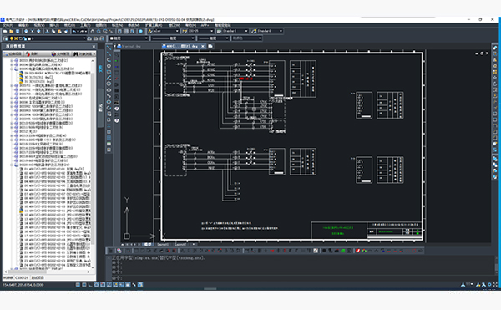
Task: Click the layer properties manager icon
Action: click(x=6, y=38)
